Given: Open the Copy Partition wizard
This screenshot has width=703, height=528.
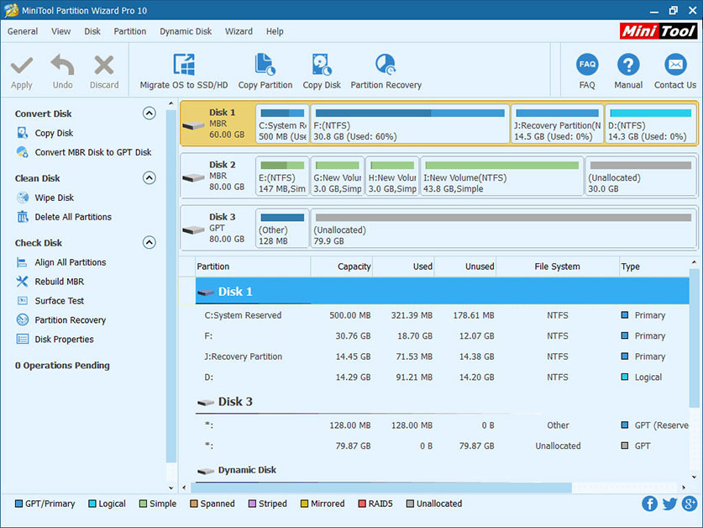Looking at the screenshot, I should 265,66.
